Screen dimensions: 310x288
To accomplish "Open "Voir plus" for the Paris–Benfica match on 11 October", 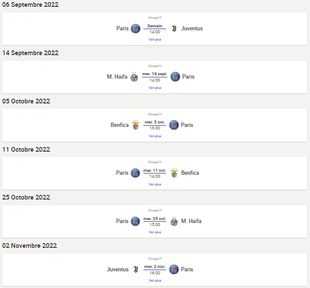I will (155, 184).
